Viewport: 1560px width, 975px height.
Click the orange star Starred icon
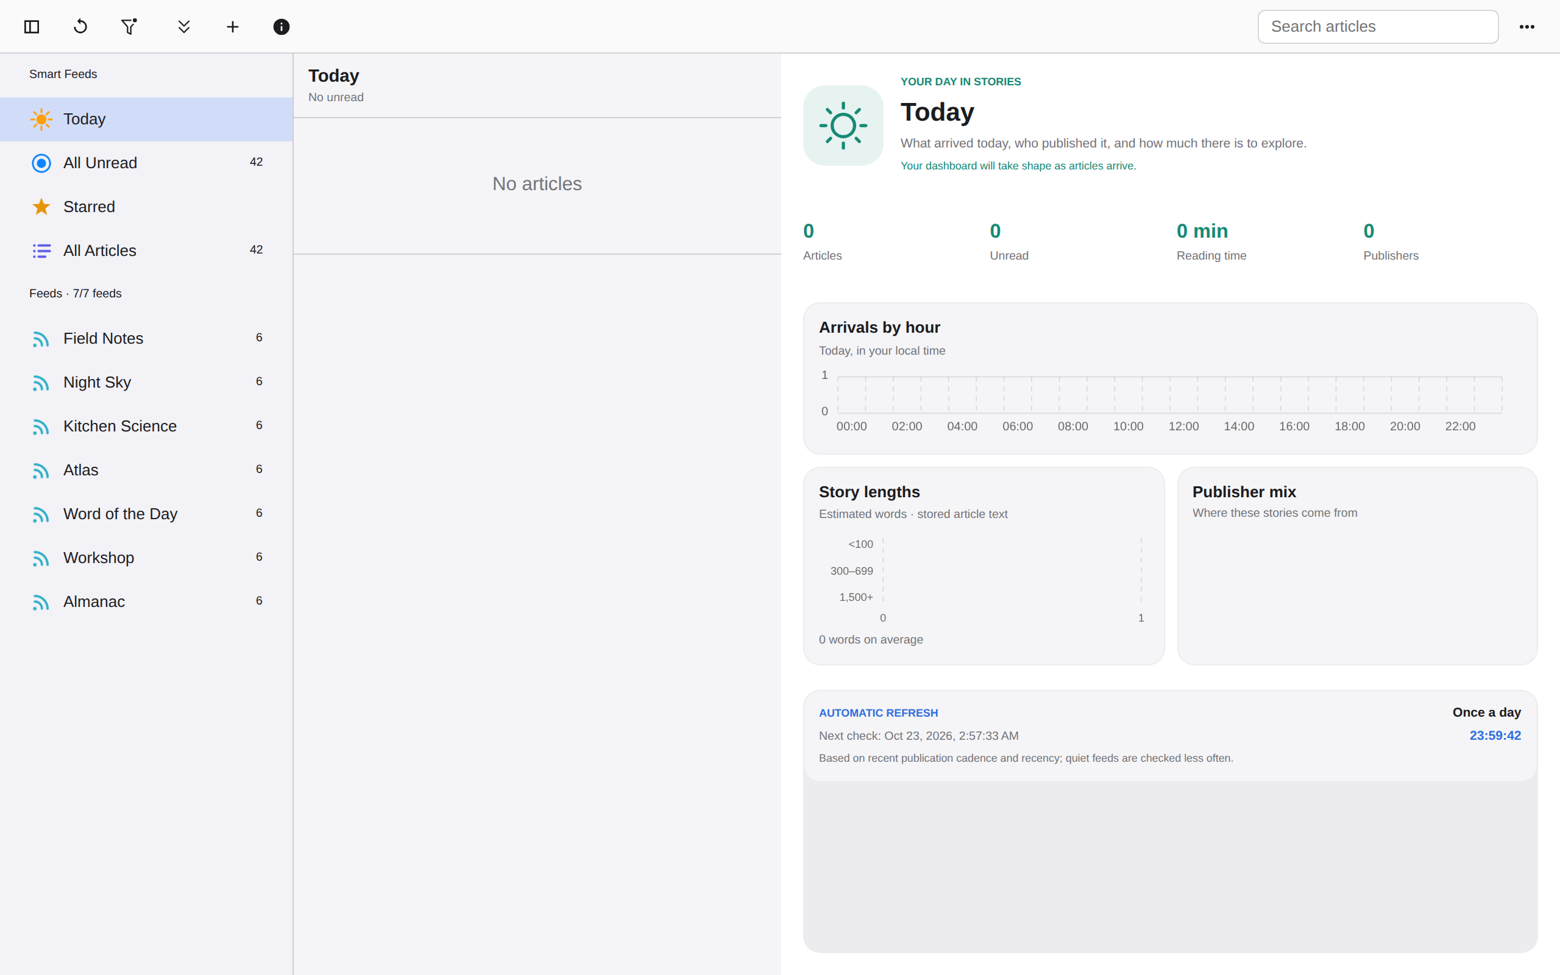41,207
